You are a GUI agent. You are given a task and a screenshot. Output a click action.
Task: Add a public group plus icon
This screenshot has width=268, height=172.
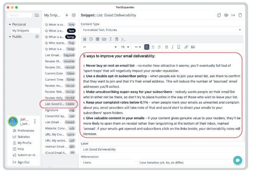37,37
